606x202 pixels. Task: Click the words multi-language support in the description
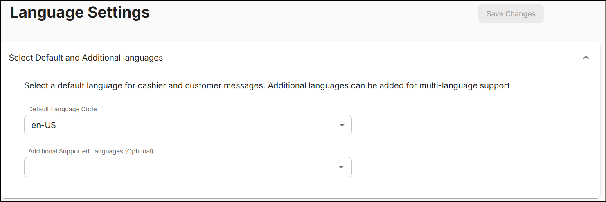coord(466,86)
